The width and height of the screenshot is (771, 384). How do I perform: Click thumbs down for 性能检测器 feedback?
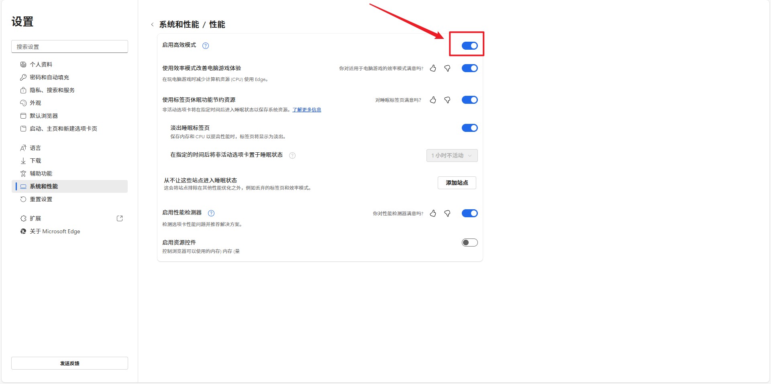coord(447,214)
